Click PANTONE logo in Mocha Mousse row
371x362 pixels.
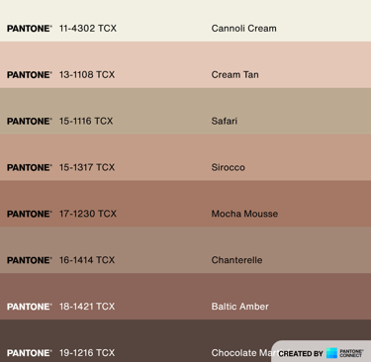pos(30,214)
